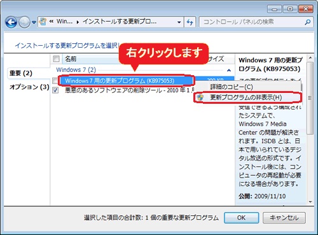Go back with the blue back arrow
Screen dimensions: 318x235
pyautogui.click(x=11, y=22)
